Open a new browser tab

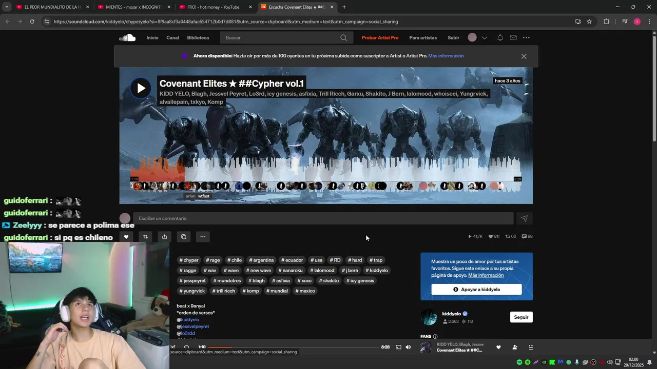pos(344,7)
